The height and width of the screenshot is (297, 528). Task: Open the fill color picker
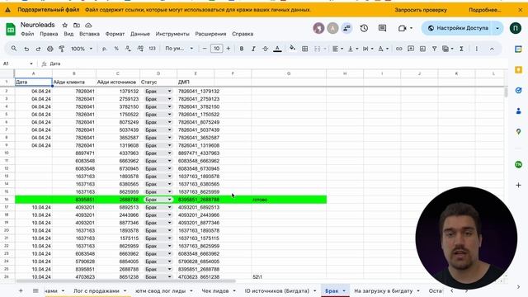point(292,48)
